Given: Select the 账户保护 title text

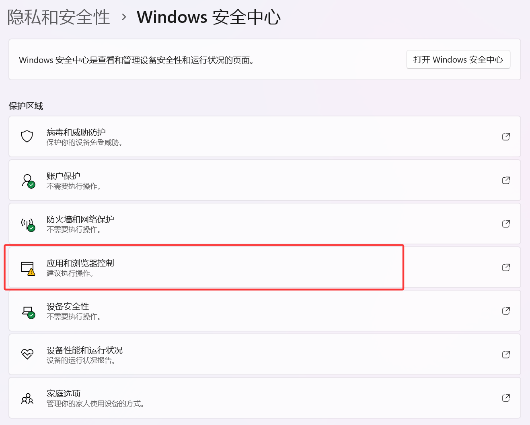Looking at the screenshot, I should click(x=64, y=176).
